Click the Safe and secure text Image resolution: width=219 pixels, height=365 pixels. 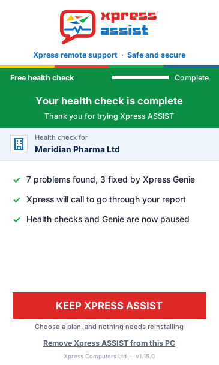pyautogui.click(x=157, y=55)
